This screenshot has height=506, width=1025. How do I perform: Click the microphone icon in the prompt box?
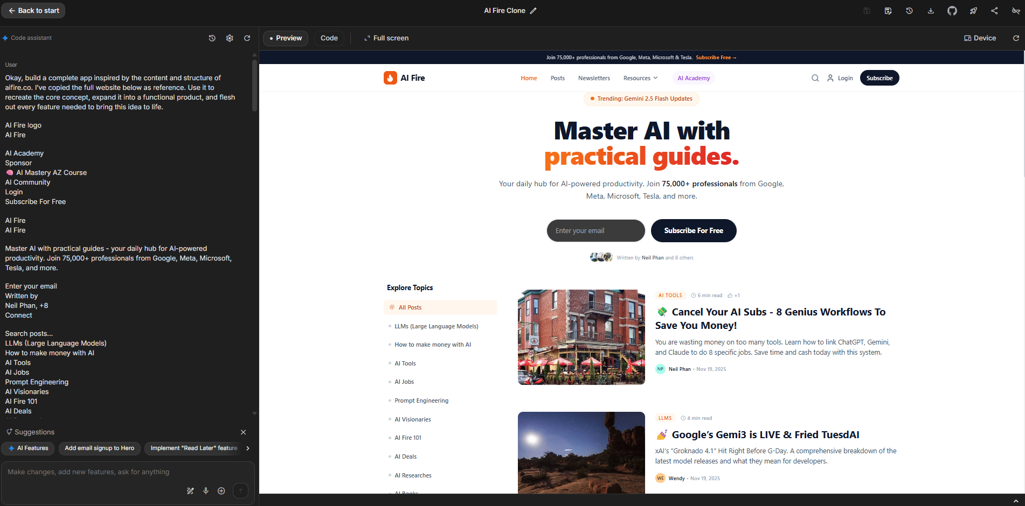point(206,491)
